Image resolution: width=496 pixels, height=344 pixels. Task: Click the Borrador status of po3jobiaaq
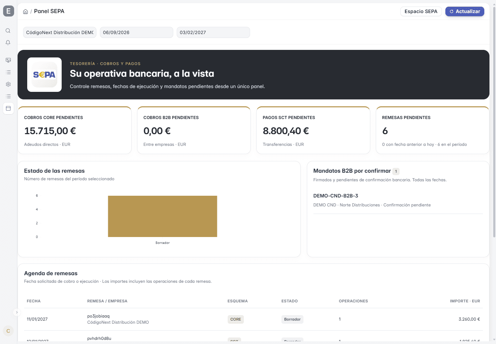pyautogui.click(x=292, y=319)
